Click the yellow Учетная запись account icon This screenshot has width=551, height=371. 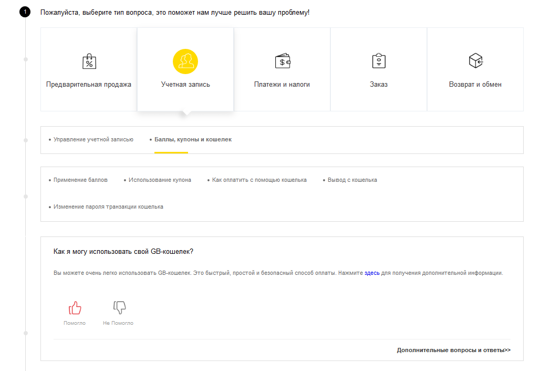[185, 61]
